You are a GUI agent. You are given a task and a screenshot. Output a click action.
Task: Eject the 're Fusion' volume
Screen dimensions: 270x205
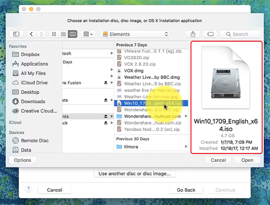tap(106, 82)
